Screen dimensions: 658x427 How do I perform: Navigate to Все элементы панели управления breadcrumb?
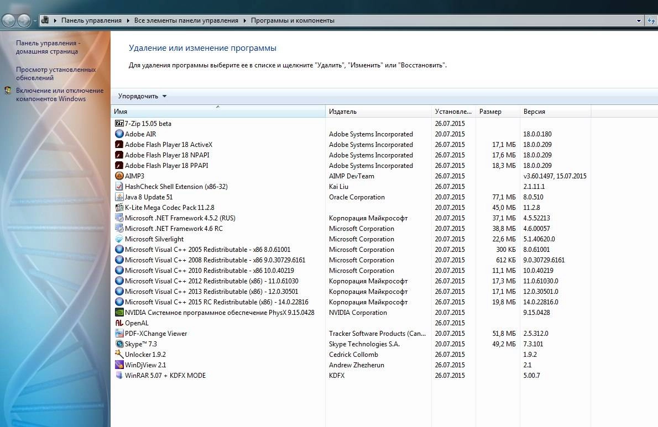(x=186, y=20)
